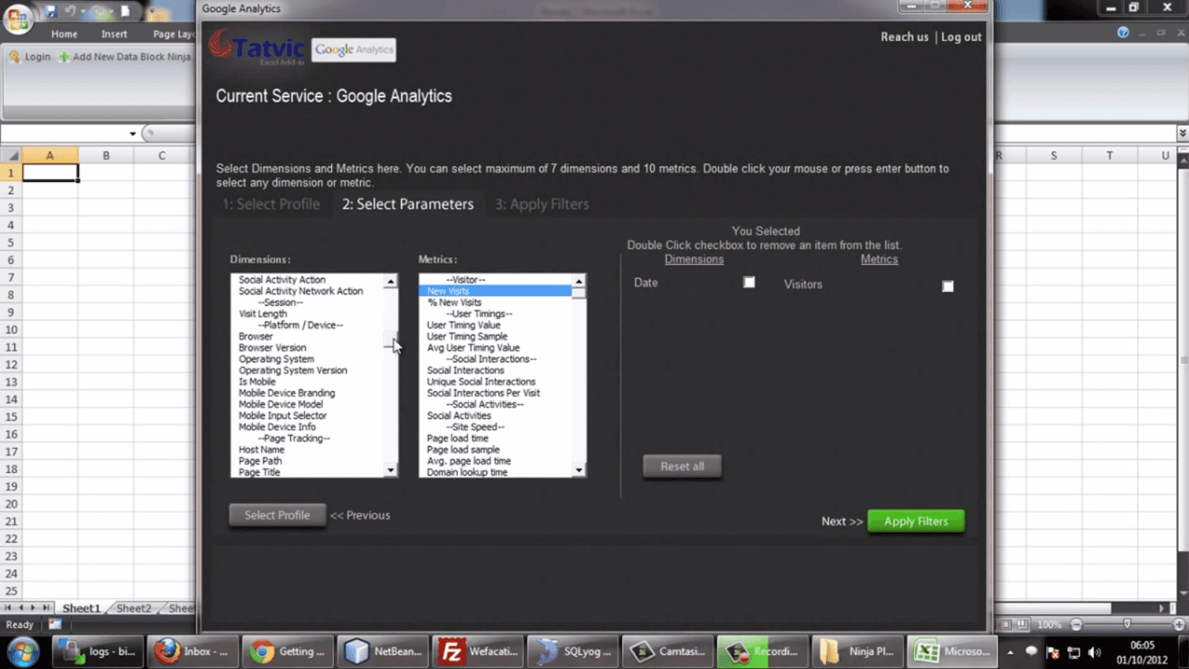The width and height of the screenshot is (1189, 669).
Task: Select cell A1 in the Excel sheet
Action: point(50,172)
